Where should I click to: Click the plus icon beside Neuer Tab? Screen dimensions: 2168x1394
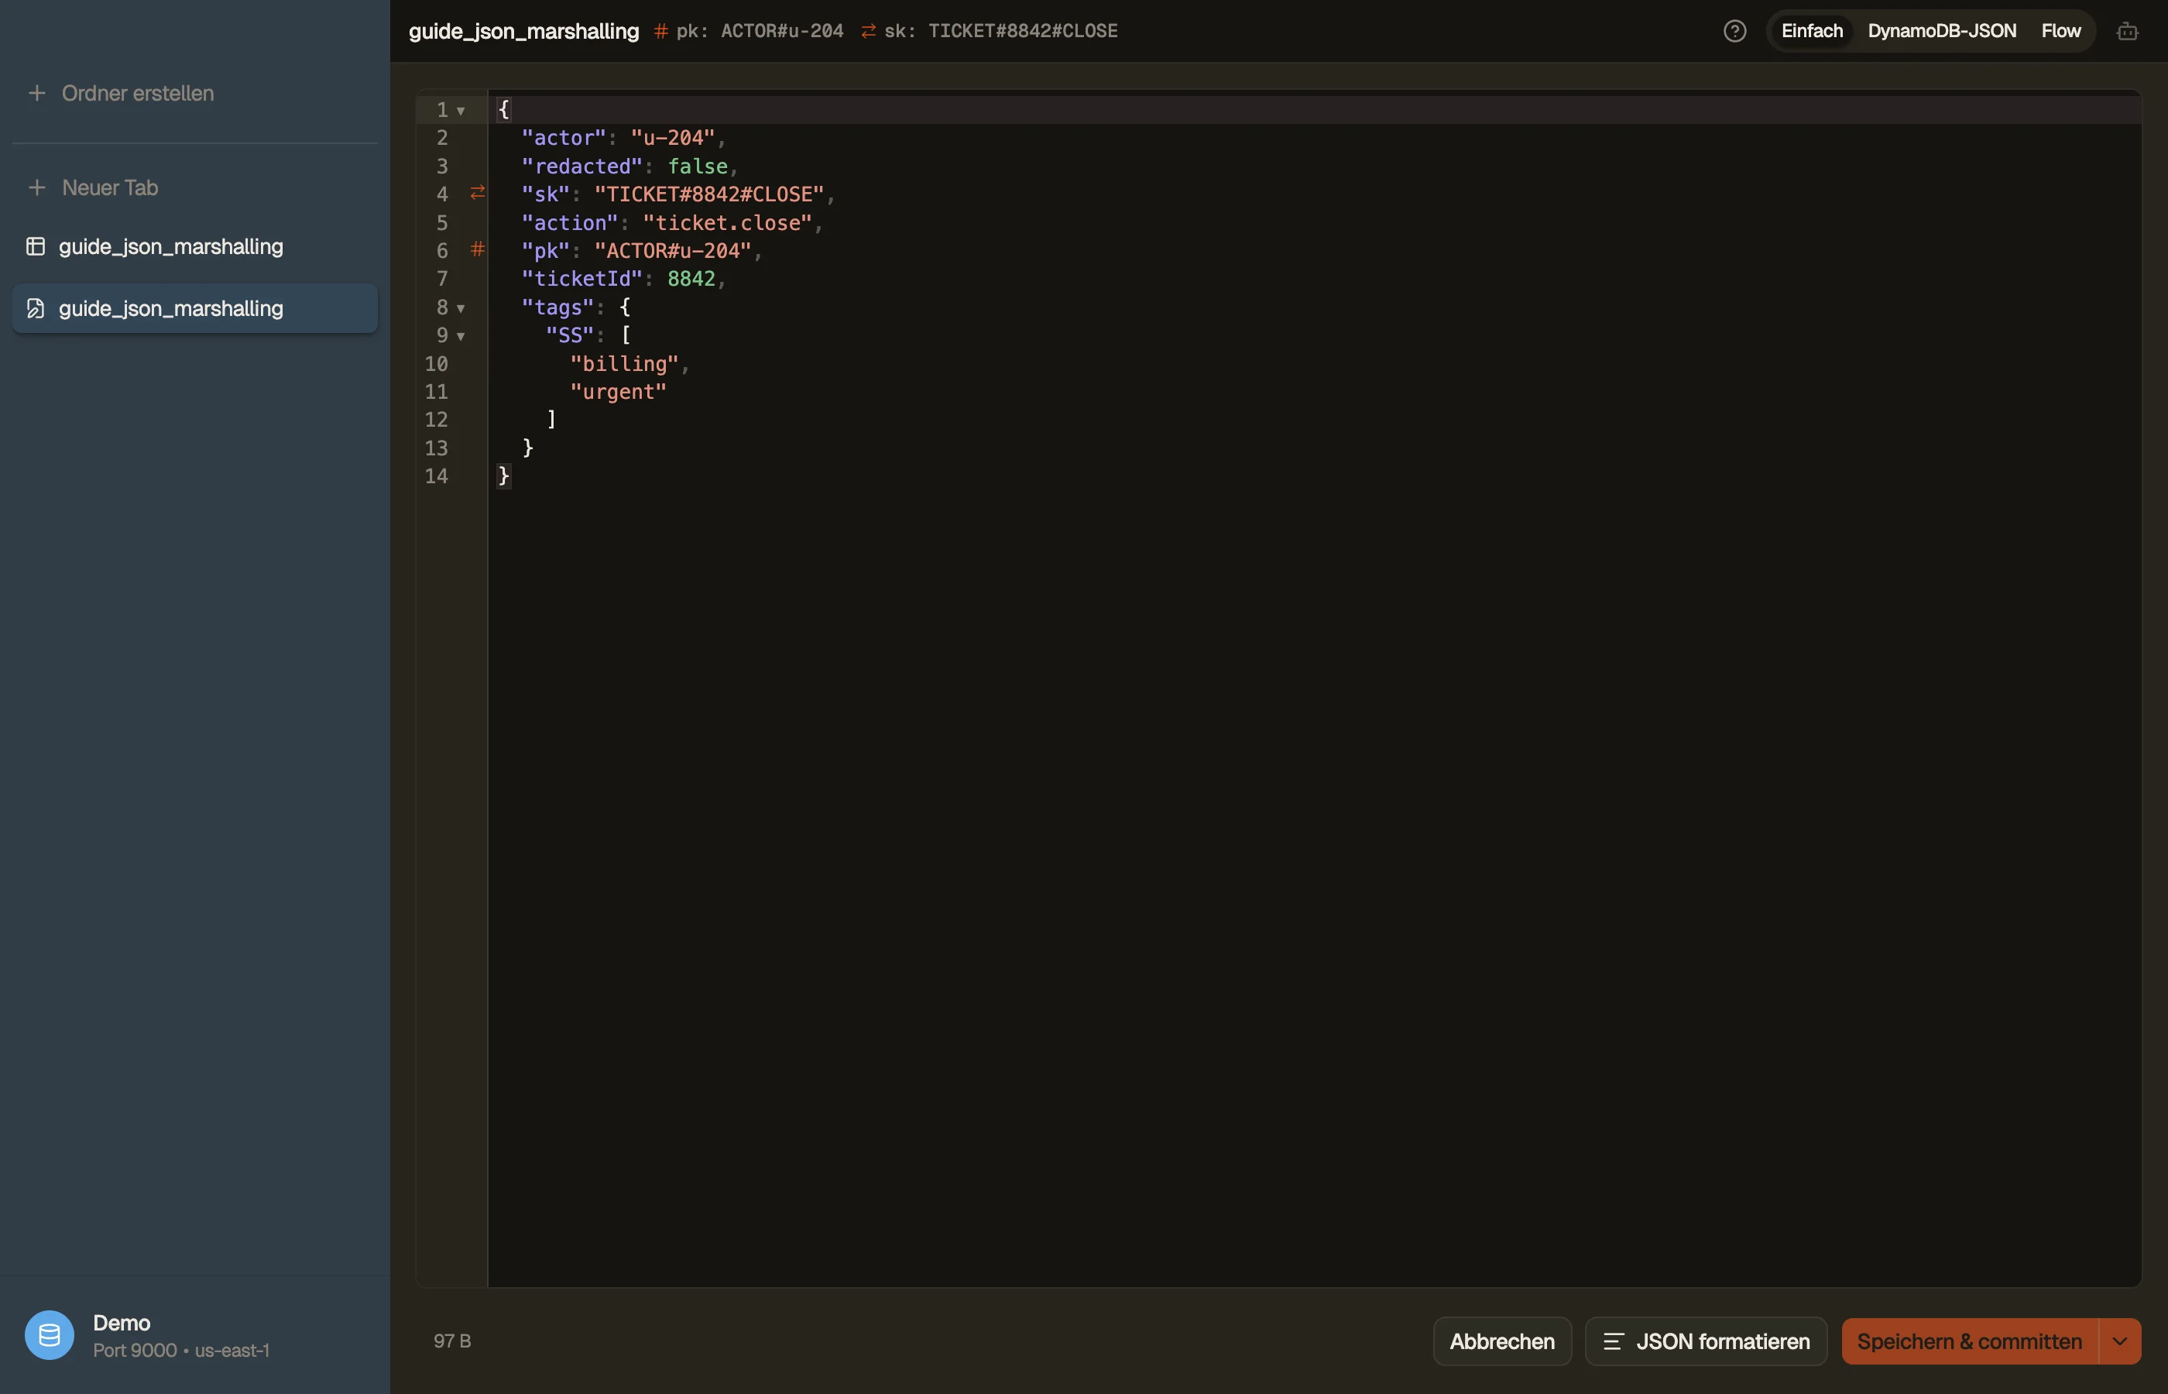(x=37, y=187)
